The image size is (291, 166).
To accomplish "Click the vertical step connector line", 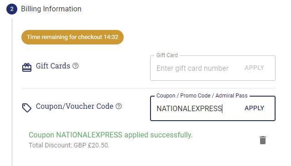I will pyautogui.click(x=12, y=93).
